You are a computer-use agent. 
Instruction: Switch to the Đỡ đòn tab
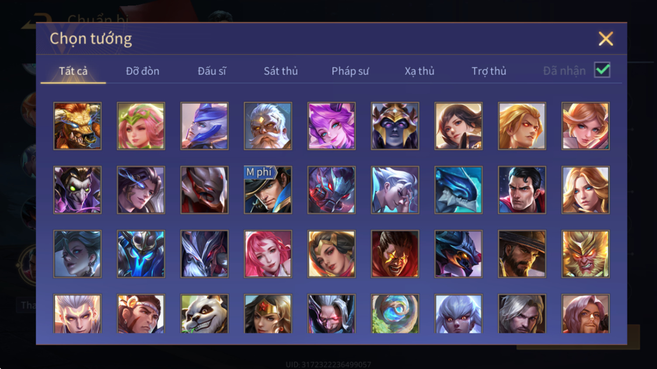click(x=142, y=71)
